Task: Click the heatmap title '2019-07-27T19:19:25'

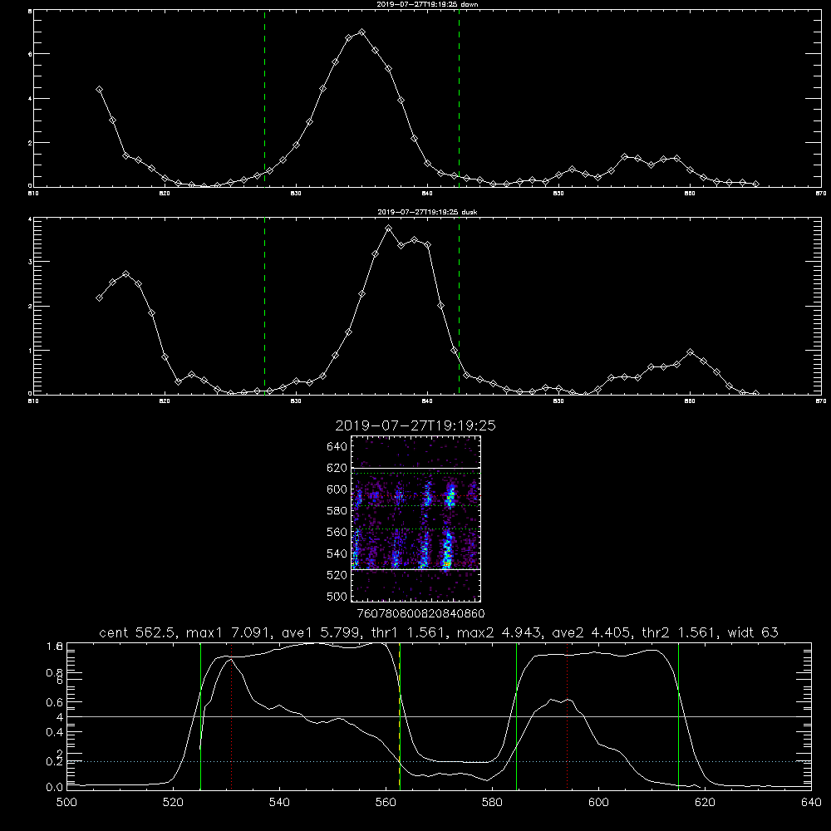Action: pos(415,425)
